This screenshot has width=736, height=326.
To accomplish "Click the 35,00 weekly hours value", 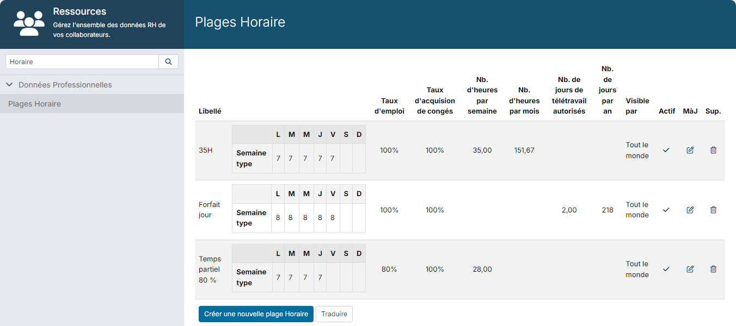I will [x=482, y=150].
